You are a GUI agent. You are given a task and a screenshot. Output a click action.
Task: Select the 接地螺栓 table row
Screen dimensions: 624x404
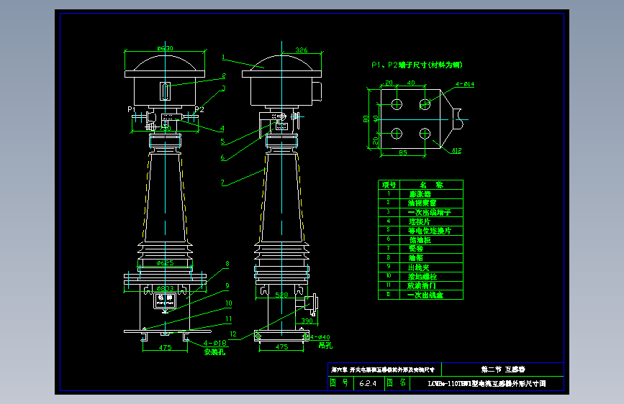pyautogui.click(x=420, y=276)
